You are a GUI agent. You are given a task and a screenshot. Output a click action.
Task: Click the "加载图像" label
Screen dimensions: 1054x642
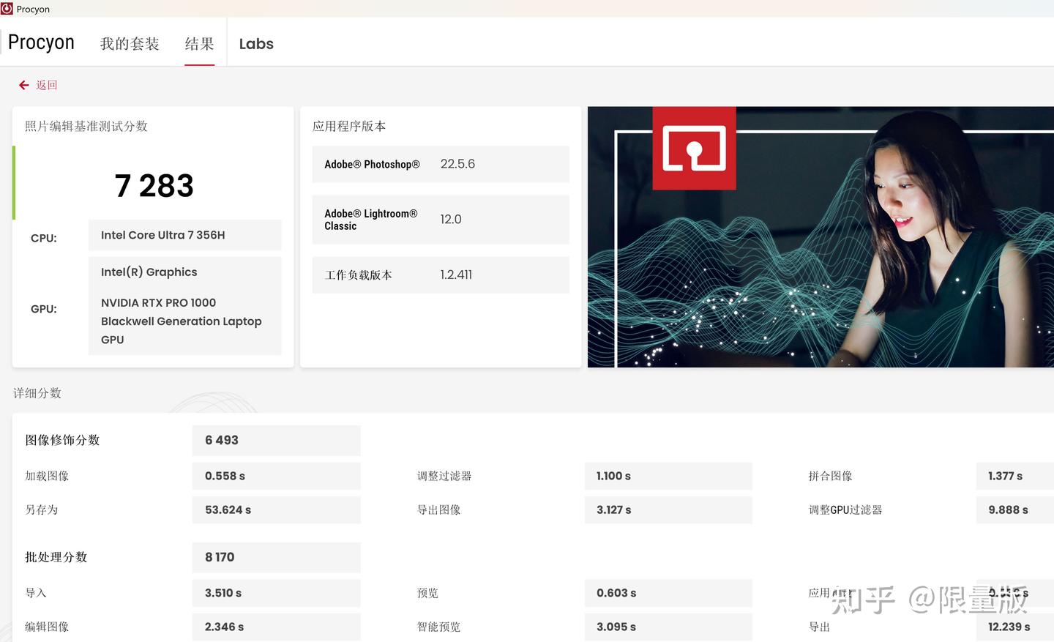pos(47,476)
